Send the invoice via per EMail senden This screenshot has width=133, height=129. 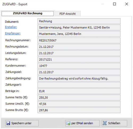point(82,123)
